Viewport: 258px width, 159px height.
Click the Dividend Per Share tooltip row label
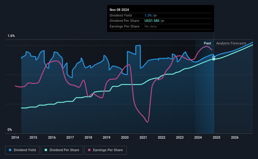click(124, 21)
